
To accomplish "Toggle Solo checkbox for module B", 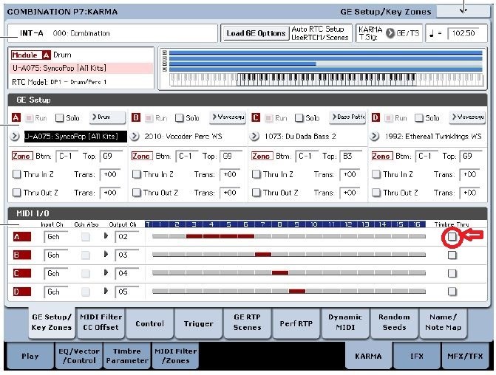I will [x=180, y=118].
